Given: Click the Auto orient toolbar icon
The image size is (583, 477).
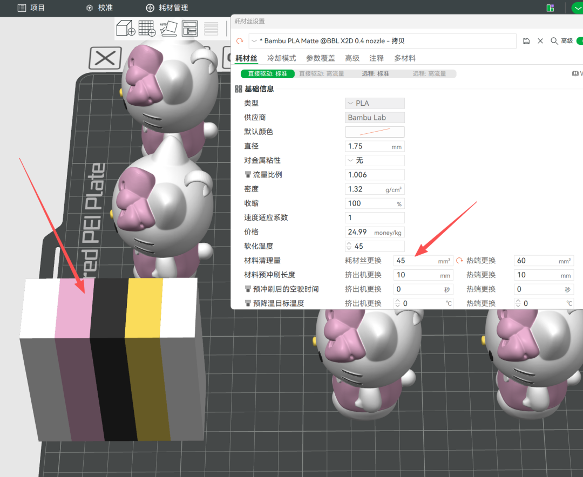Looking at the screenshot, I should point(168,28).
